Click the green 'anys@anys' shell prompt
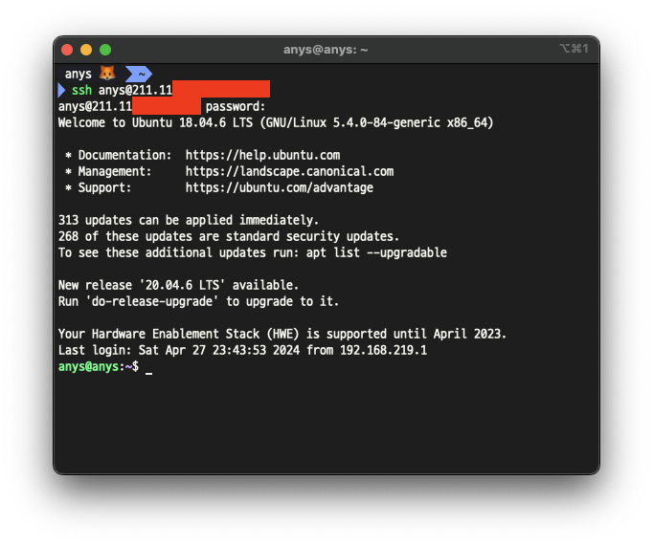Viewport: 653px width, 545px height. click(x=88, y=366)
